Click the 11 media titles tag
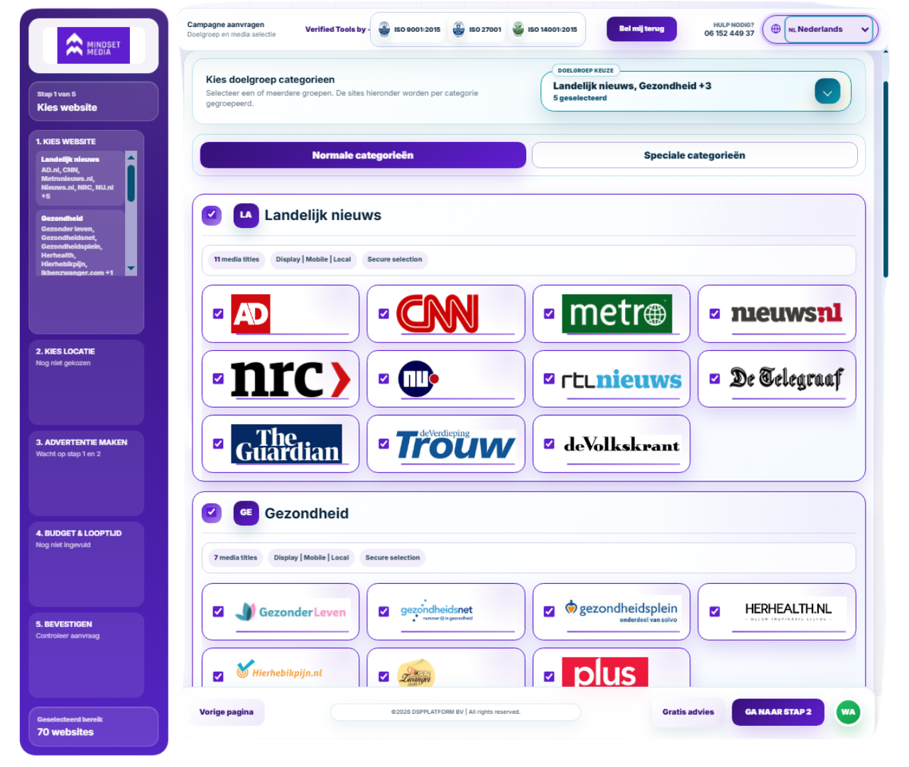The height and width of the screenshot is (767, 909). (236, 259)
